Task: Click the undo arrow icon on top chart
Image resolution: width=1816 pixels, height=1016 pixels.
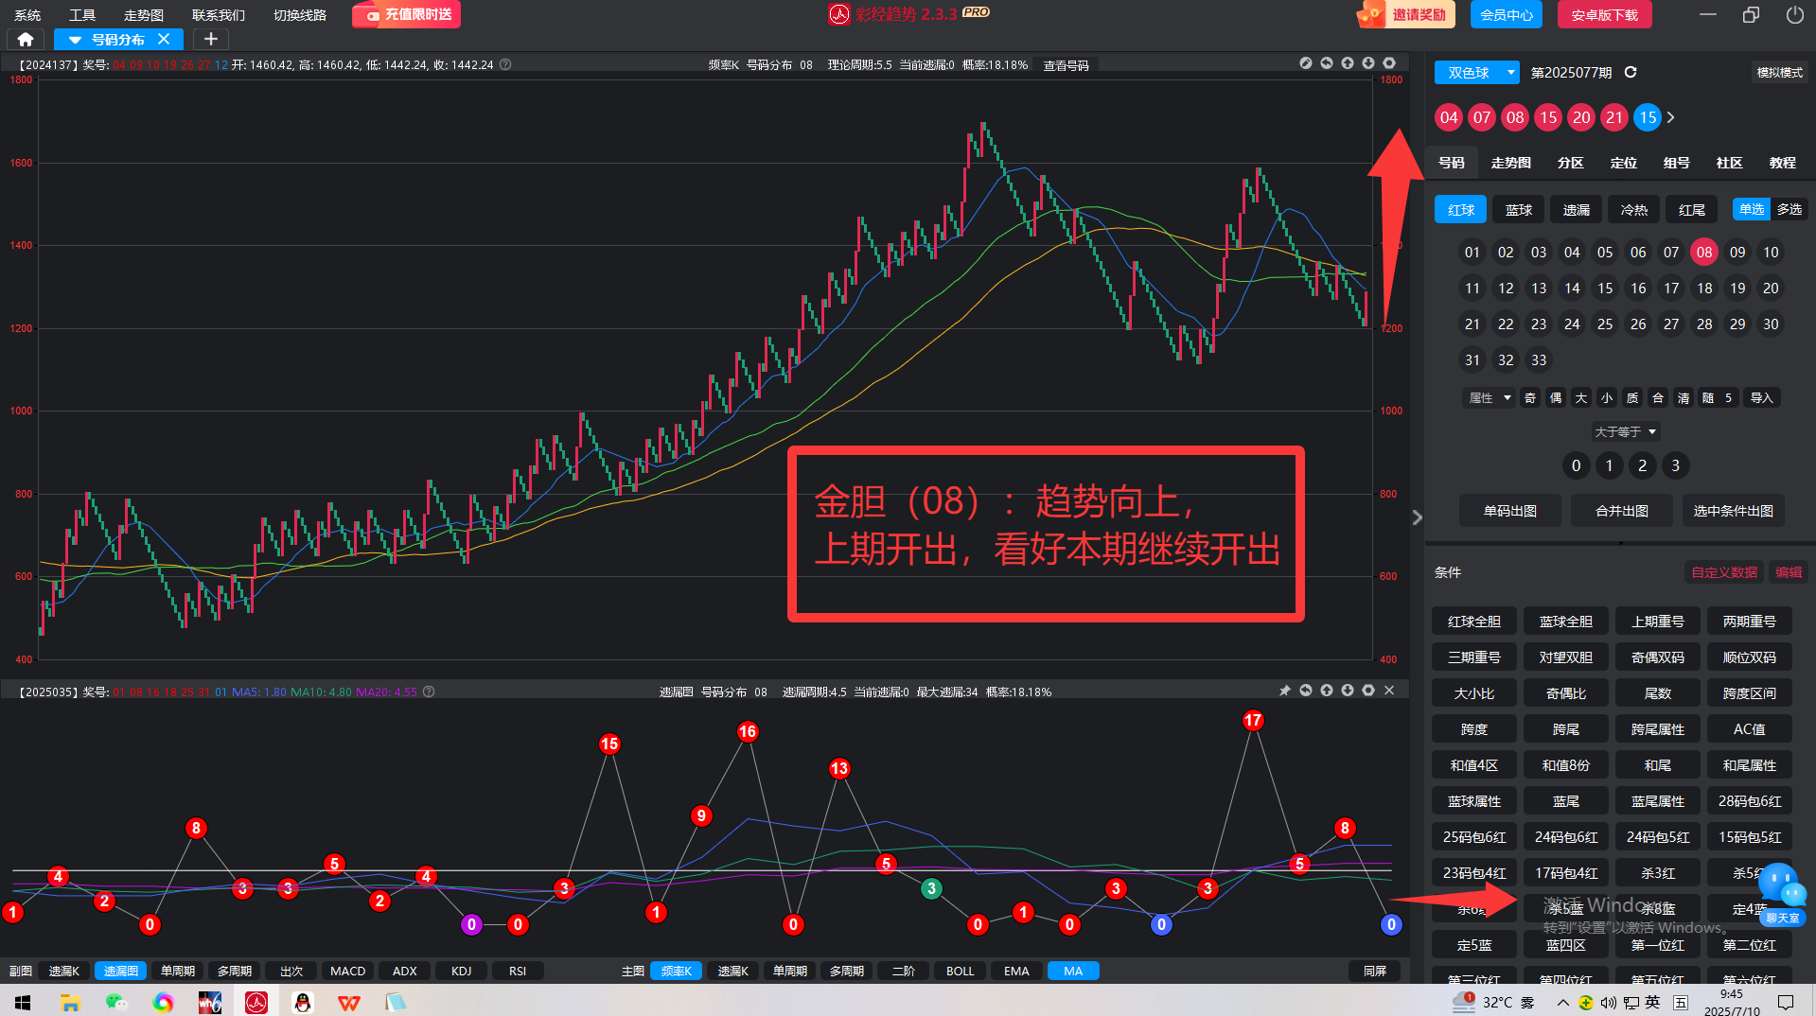Action: coord(1327,63)
